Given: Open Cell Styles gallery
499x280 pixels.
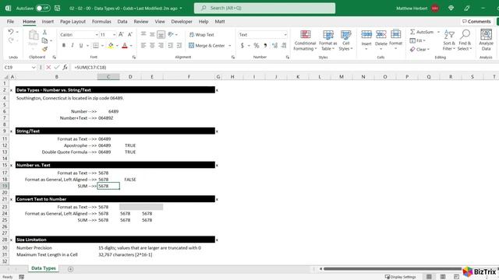Looking at the screenshot, I should tap(345, 40).
